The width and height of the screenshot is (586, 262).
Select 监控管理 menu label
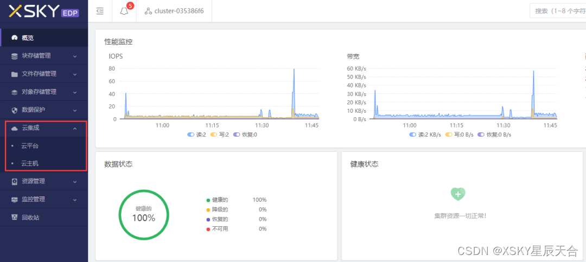33,199
